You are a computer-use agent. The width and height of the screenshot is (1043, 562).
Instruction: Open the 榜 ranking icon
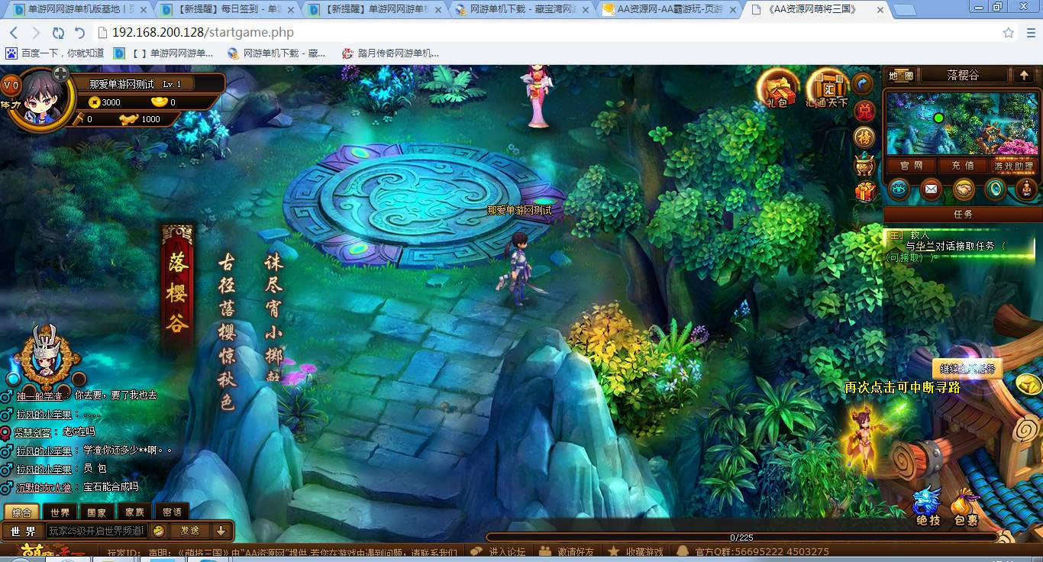click(864, 137)
